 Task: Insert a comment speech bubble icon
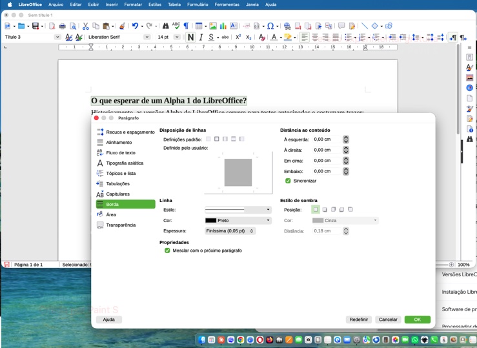[341, 26]
